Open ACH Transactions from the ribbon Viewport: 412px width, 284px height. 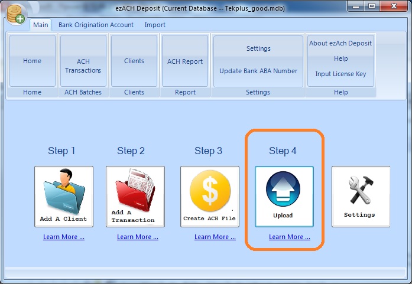(83, 66)
